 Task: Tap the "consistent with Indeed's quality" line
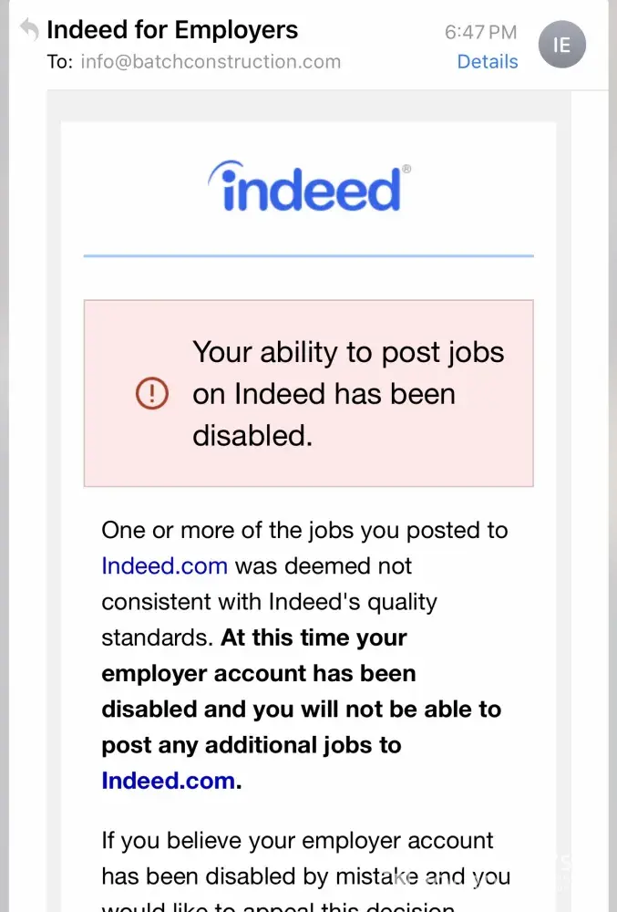click(269, 602)
